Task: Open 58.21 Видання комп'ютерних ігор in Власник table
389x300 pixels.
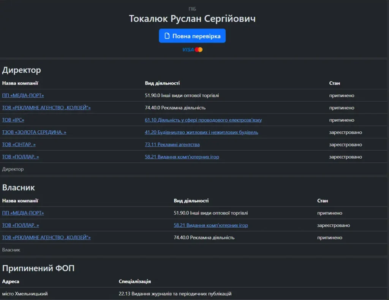Action: click(x=210, y=225)
